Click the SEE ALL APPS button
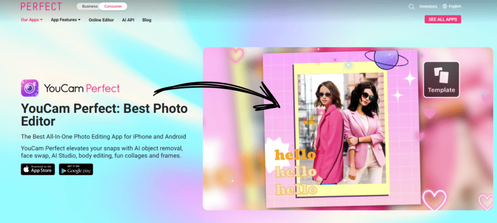497x223 pixels. pos(443,19)
